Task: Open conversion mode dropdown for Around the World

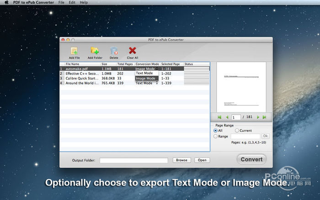Action: click(147, 83)
